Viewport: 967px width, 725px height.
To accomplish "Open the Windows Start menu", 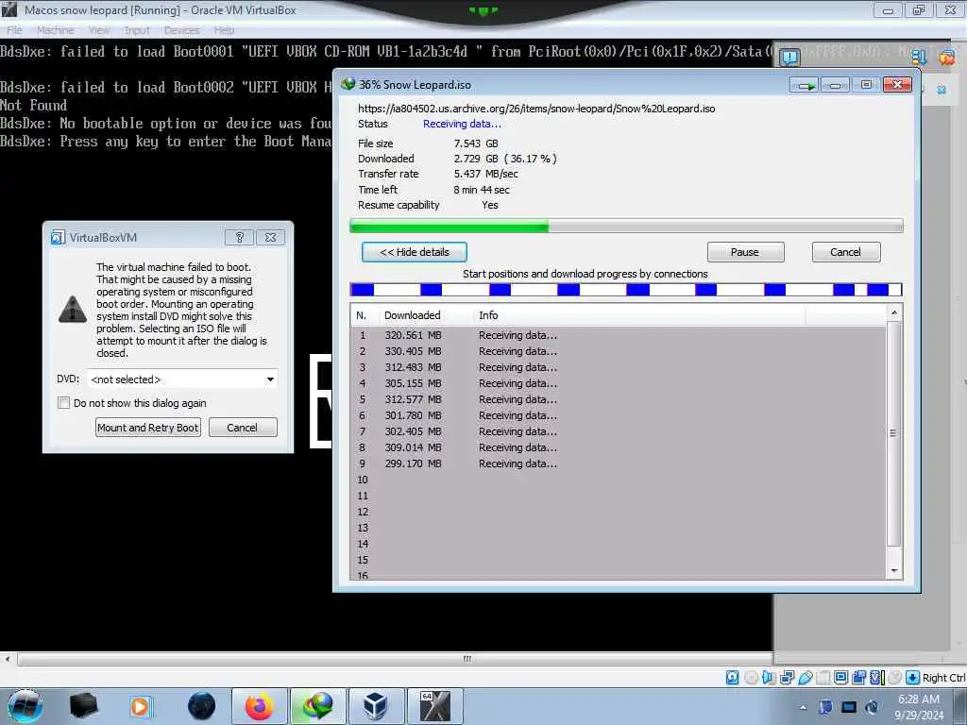I will click(x=25, y=706).
